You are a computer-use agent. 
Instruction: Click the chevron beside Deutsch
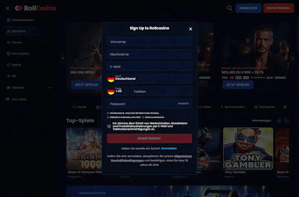[x=49, y=88]
